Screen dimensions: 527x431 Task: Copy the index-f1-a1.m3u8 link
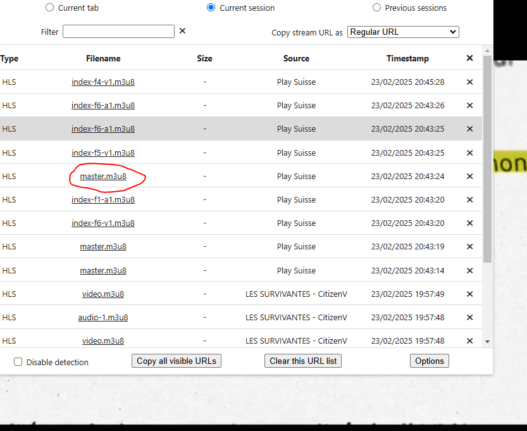[x=103, y=200]
